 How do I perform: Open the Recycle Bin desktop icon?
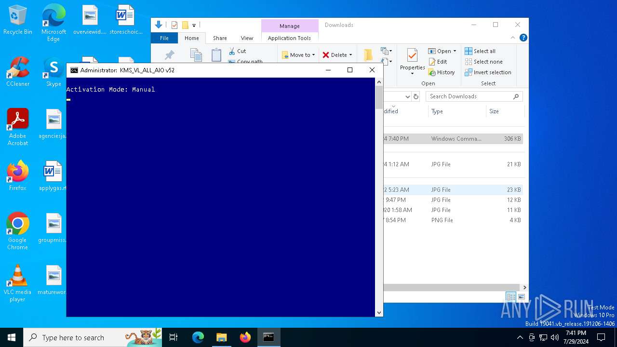18,20
